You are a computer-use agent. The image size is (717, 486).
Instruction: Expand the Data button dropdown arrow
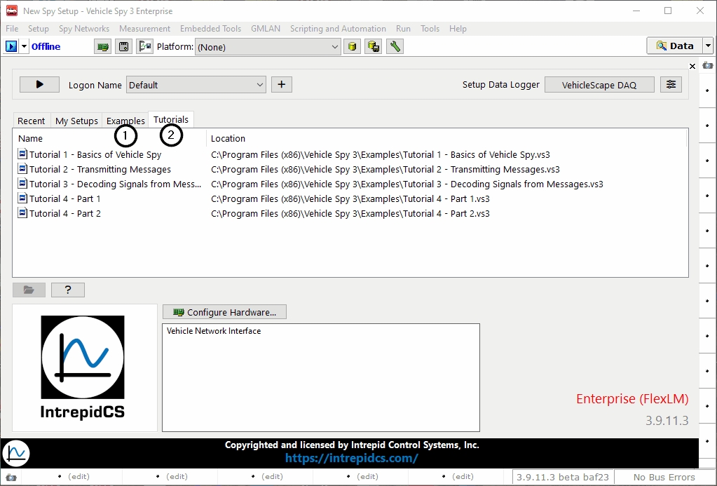708,46
